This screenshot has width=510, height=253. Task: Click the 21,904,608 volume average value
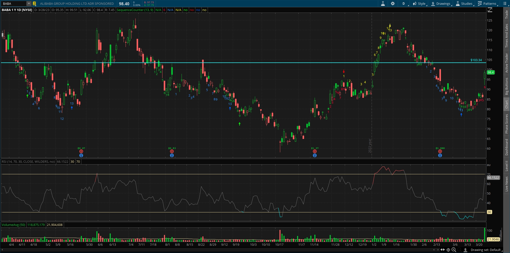click(55, 225)
